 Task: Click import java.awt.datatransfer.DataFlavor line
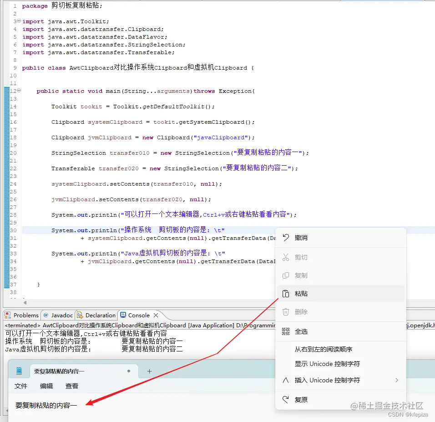pos(95,37)
